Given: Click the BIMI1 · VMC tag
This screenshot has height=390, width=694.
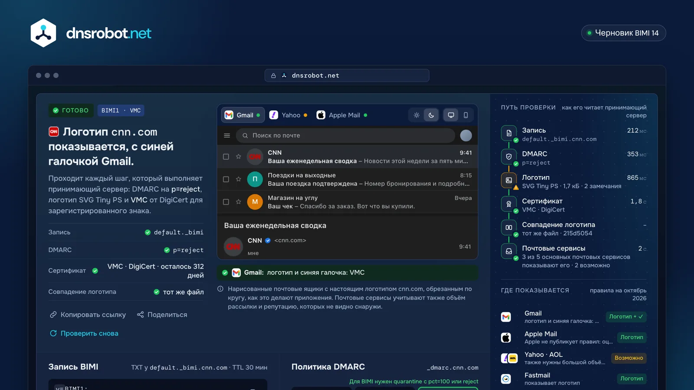Looking at the screenshot, I should 121,110.
